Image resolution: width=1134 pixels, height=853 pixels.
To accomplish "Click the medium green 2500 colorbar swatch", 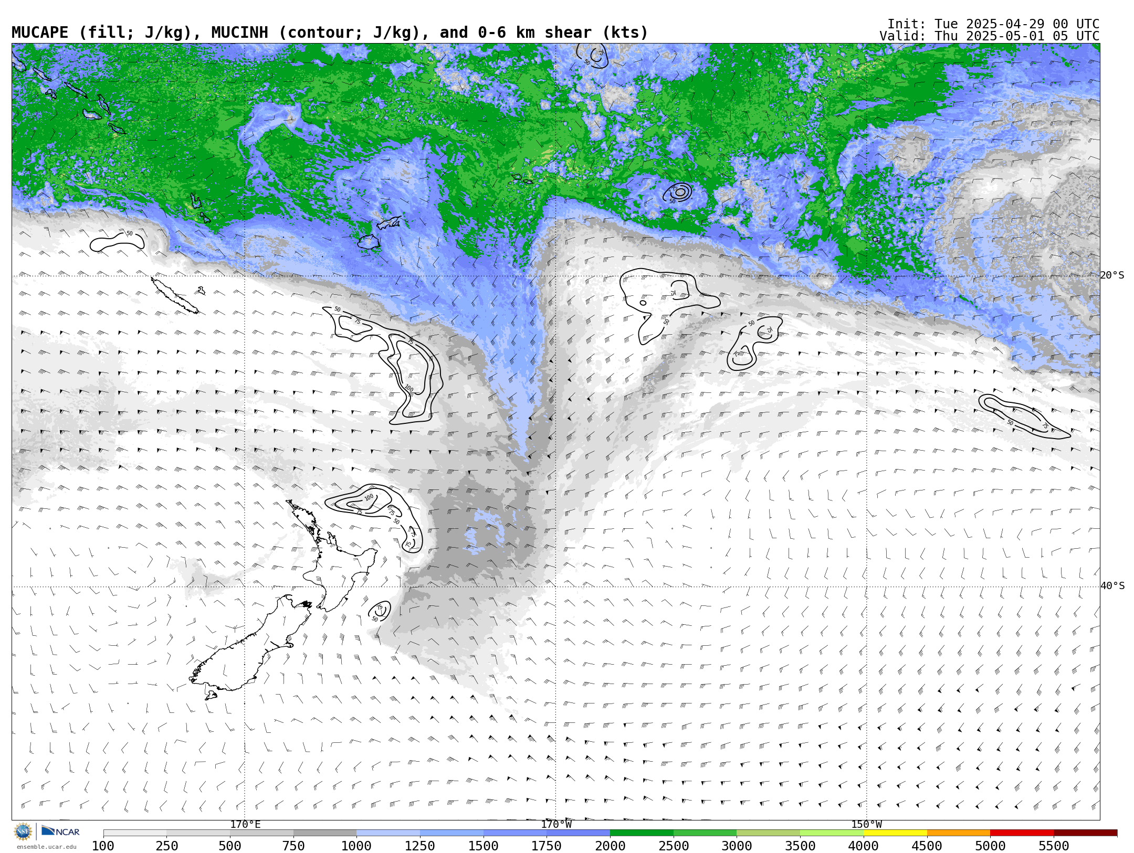I will coord(705,833).
